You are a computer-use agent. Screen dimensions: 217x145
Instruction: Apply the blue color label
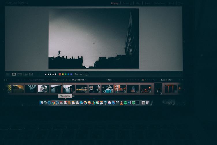pos(68,74)
